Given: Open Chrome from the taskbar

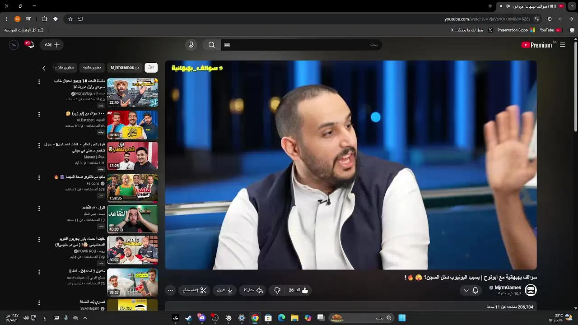Looking at the screenshot, I should (x=255, y=318).
